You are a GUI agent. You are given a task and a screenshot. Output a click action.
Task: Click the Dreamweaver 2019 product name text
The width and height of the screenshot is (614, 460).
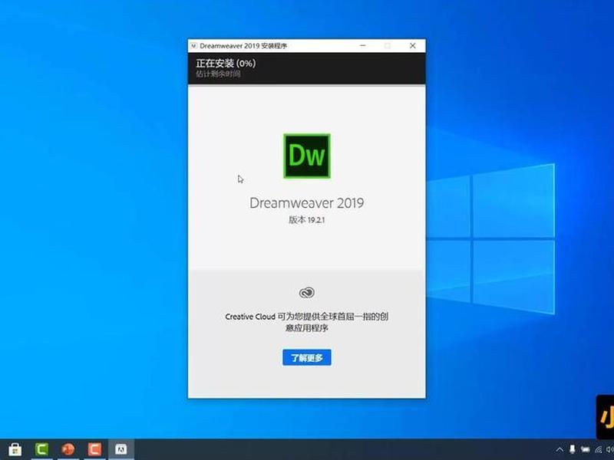[x=306, y=202]
